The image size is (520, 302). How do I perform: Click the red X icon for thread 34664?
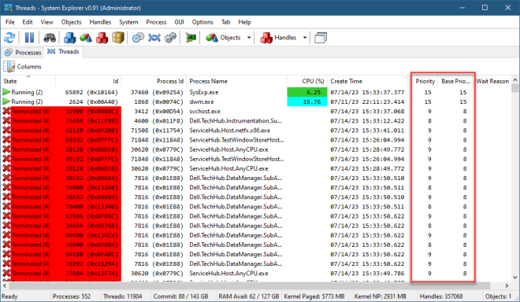pos(6,226)
